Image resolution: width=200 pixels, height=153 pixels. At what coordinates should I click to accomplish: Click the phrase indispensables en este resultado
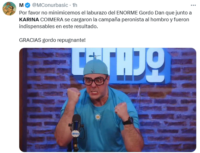pos(58,27)
